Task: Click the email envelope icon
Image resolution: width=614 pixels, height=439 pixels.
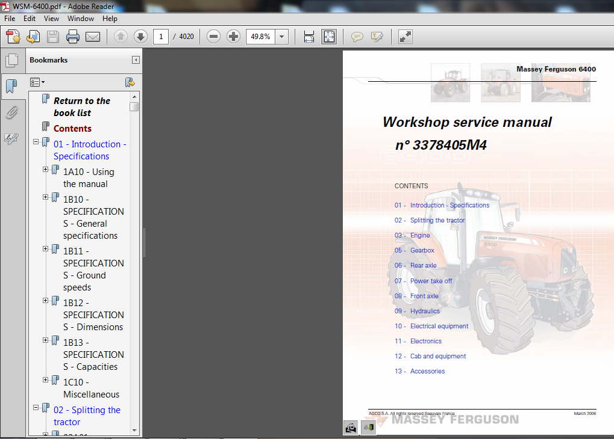Action: pyautogui.click(x=93, y=37)
